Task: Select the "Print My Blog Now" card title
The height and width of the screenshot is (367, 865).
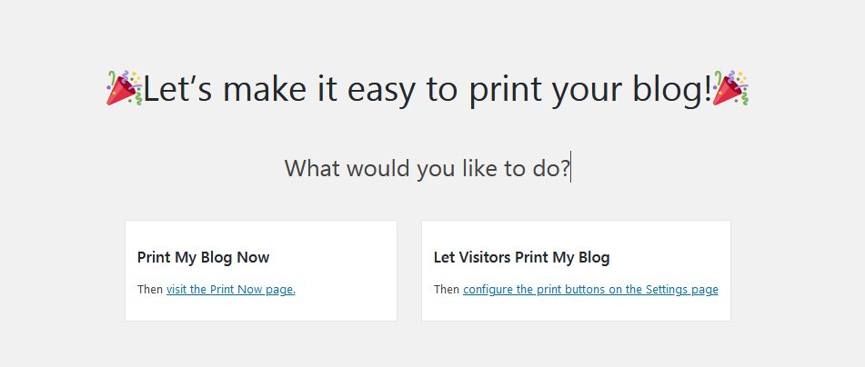Action: pyautogui.click(x=203, y=257)
